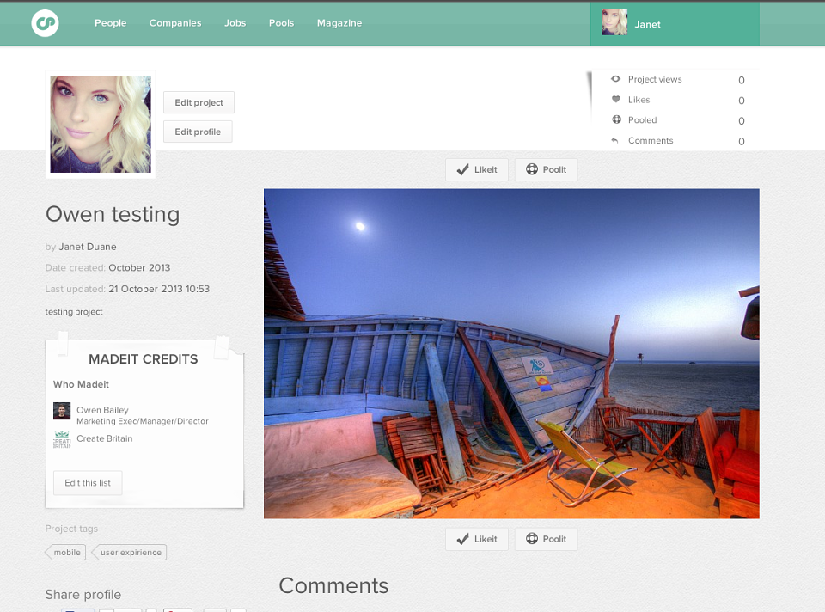825x612 pixels.
Task: Click Janet's avatar in the header
Action: pos(614,22)
